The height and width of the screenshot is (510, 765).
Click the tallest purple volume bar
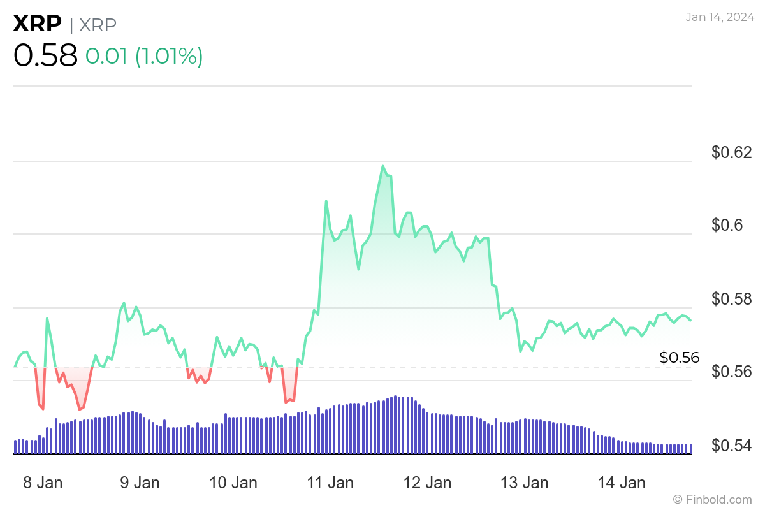(395, 421)
